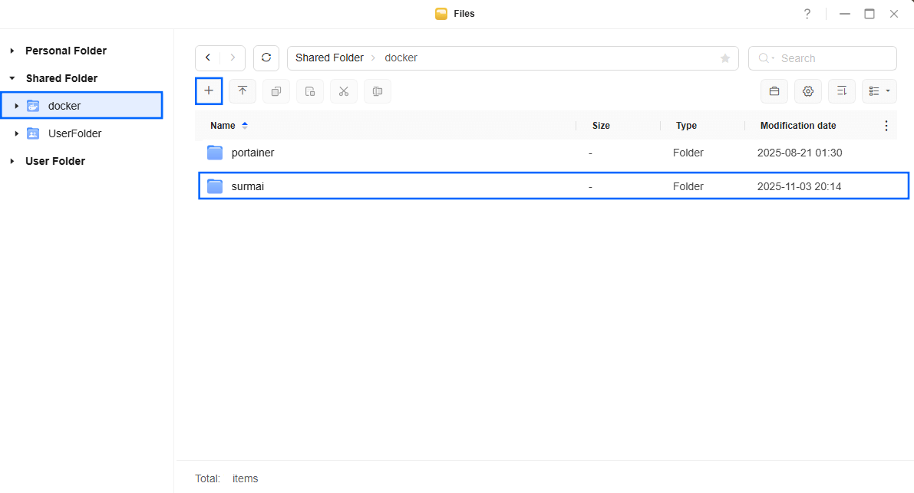
Task: Open the list view mode dropdown
Action: [x=879, y=91]
